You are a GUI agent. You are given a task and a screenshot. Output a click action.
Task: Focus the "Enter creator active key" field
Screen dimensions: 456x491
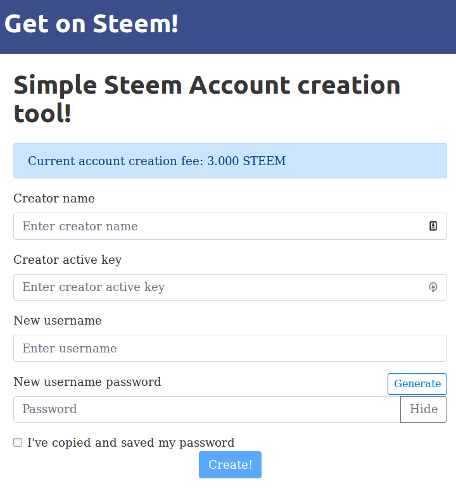pyautogui.click(x=230, y=287)
